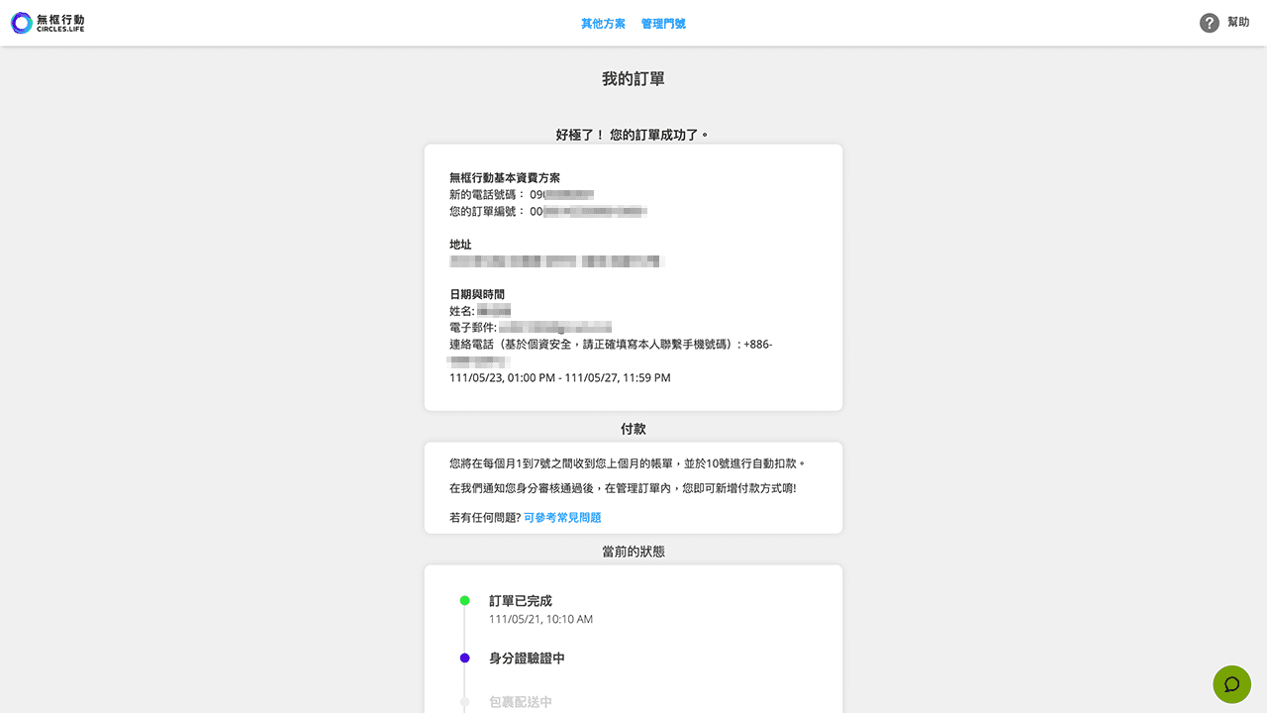1267x713 pixels.
Task: Click the 我的訂單 page title
Action: pos(633,77)
